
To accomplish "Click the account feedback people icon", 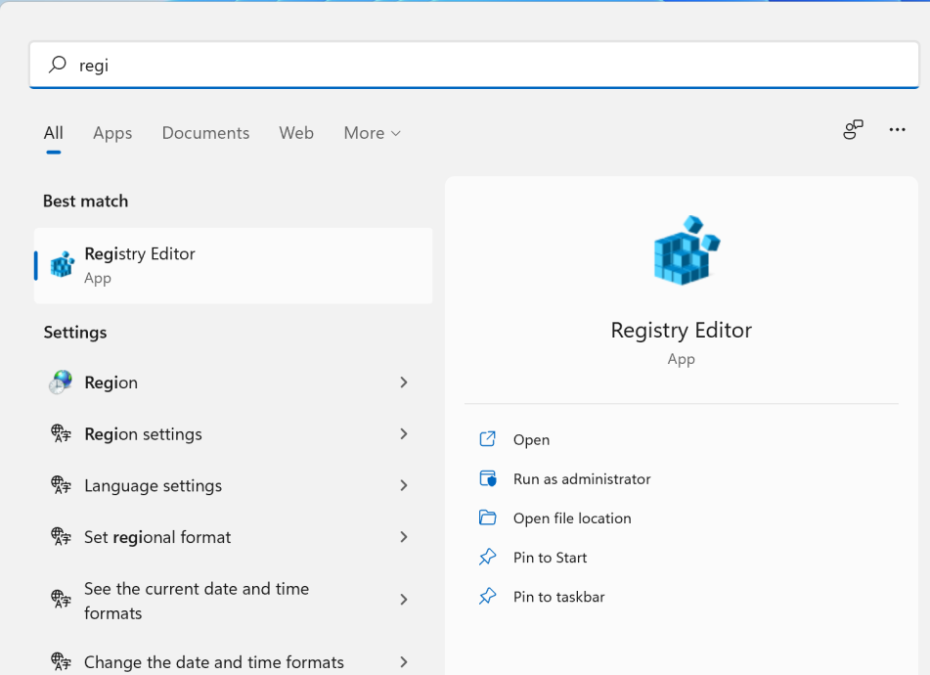I will click(x=853, y=129).
